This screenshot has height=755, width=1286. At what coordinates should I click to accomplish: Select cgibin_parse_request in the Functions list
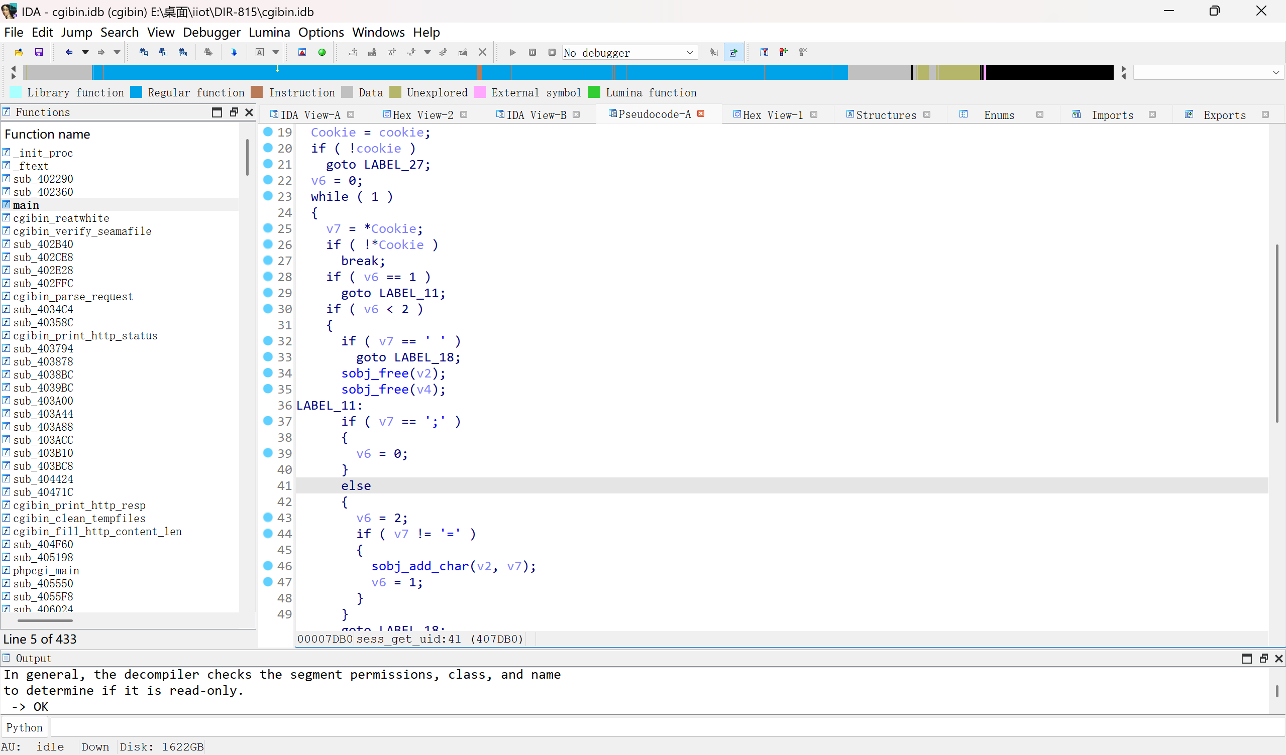point(73,296)
